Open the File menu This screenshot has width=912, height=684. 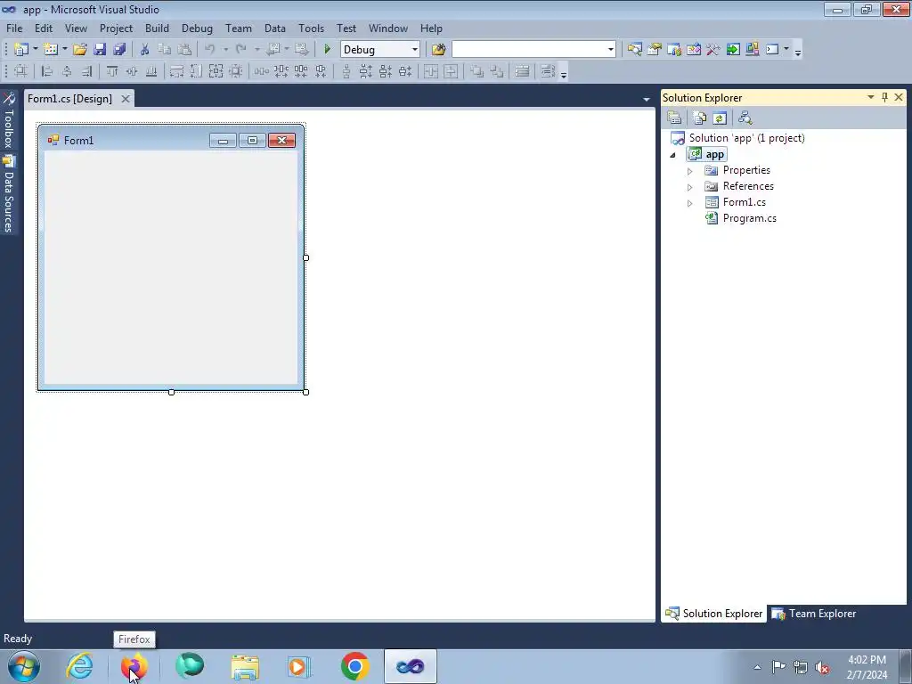(14, 28)
